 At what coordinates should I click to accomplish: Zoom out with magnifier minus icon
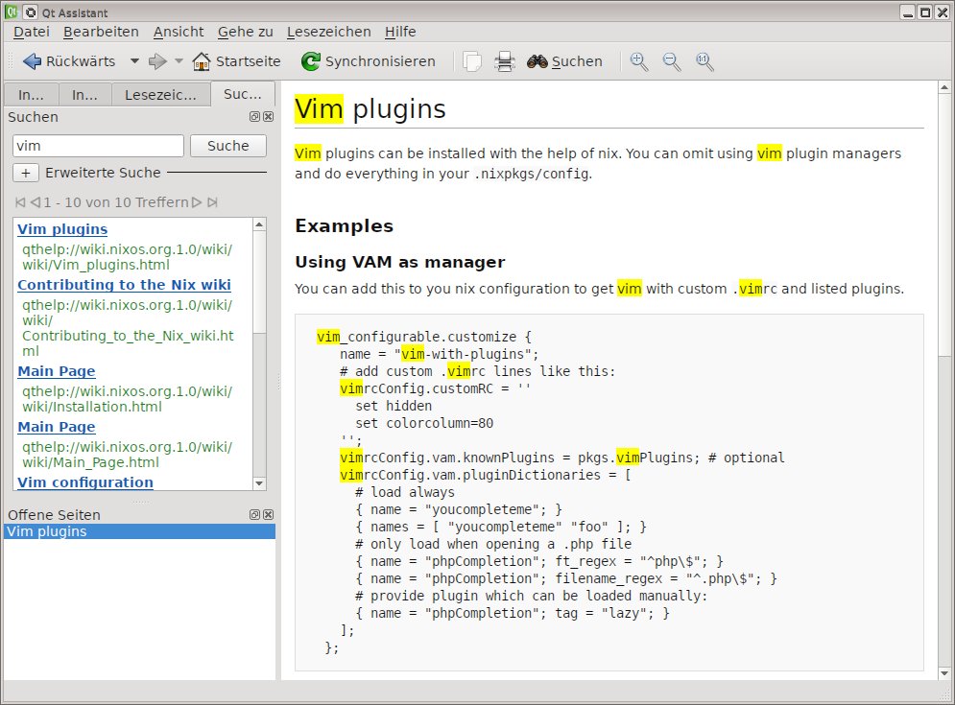672,61
